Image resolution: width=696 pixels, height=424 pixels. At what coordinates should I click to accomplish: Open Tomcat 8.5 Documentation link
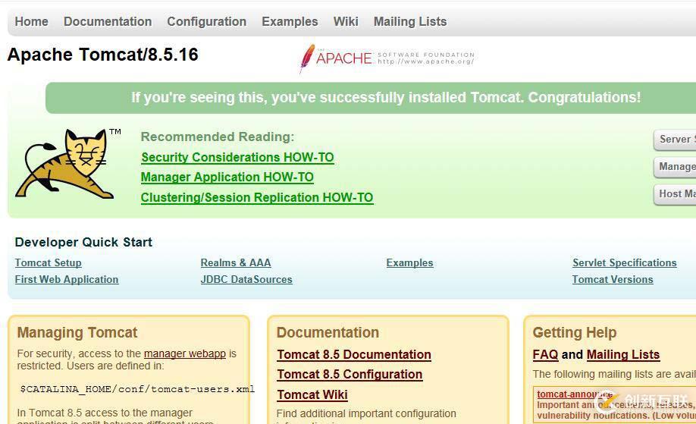pyautogui.click(x=354, y=355)
